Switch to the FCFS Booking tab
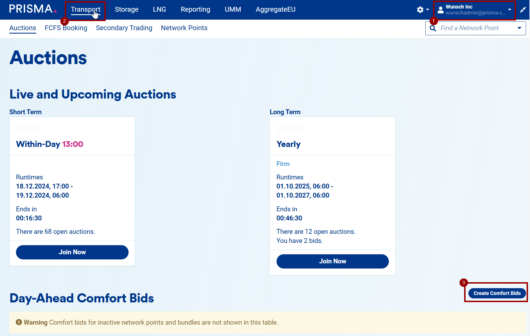Screen dimensions: 530x336 tap(66, 28)
